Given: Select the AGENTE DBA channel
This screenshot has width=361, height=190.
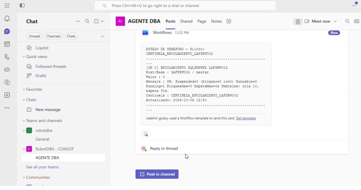Looking at the screenshot, I should pyautogui.click(x=63, y=158).
